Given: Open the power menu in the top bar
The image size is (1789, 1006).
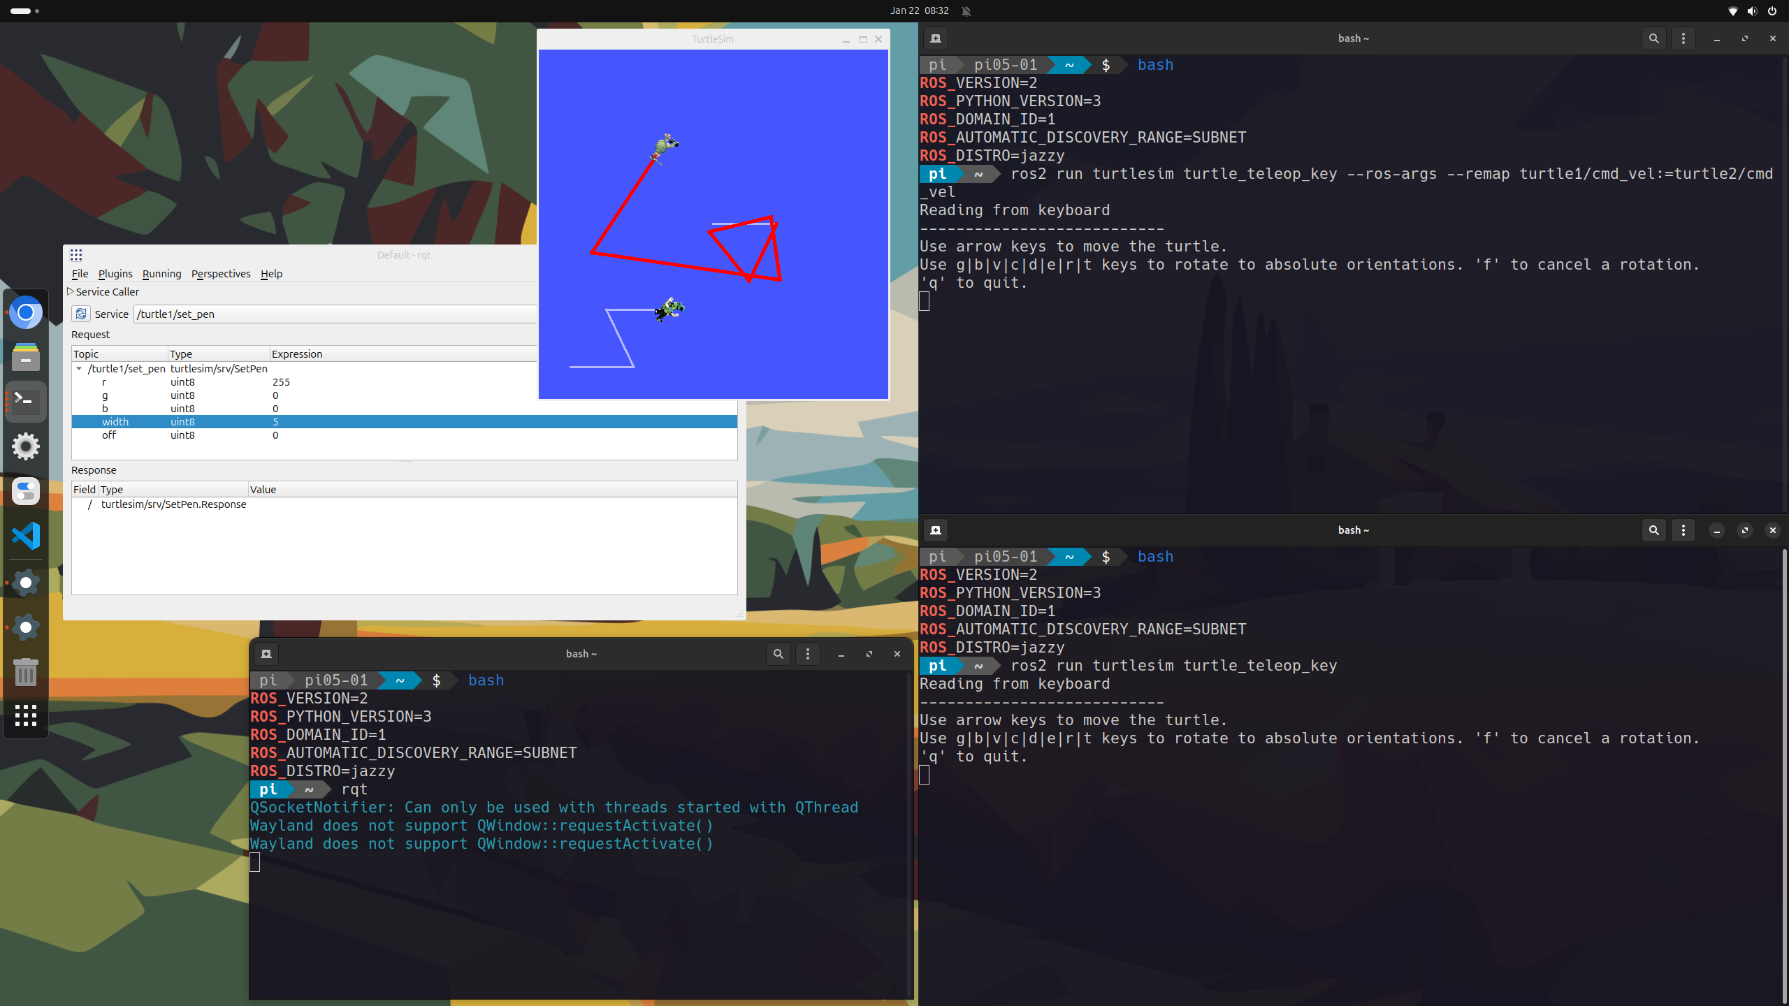Looking at the screenshot, I should click(1772, 10).
